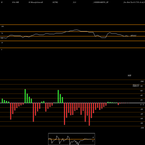The image size is (145, 145).
Task: Open the mini overview chart thumbnail
Action: 72,139
